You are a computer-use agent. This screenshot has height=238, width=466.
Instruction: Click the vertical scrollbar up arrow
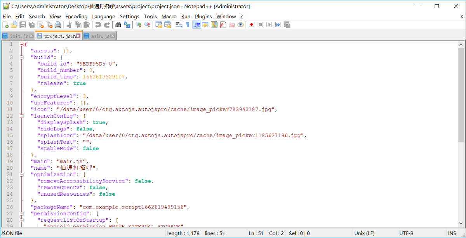[461, 44]
